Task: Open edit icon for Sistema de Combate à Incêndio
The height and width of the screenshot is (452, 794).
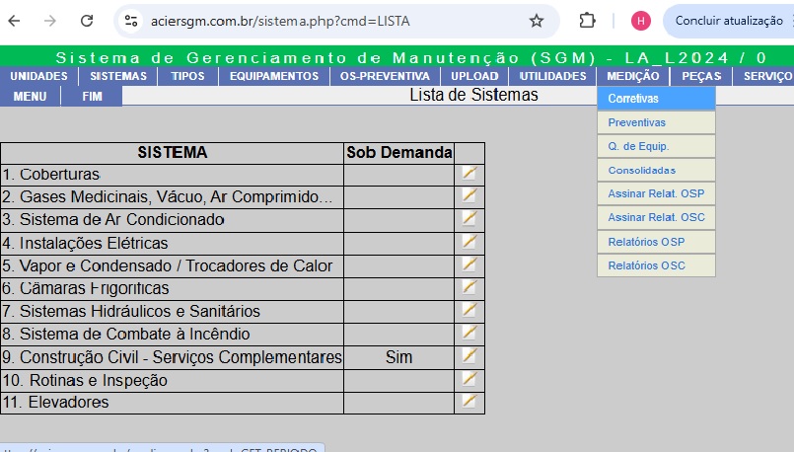Action: [469, 334]
